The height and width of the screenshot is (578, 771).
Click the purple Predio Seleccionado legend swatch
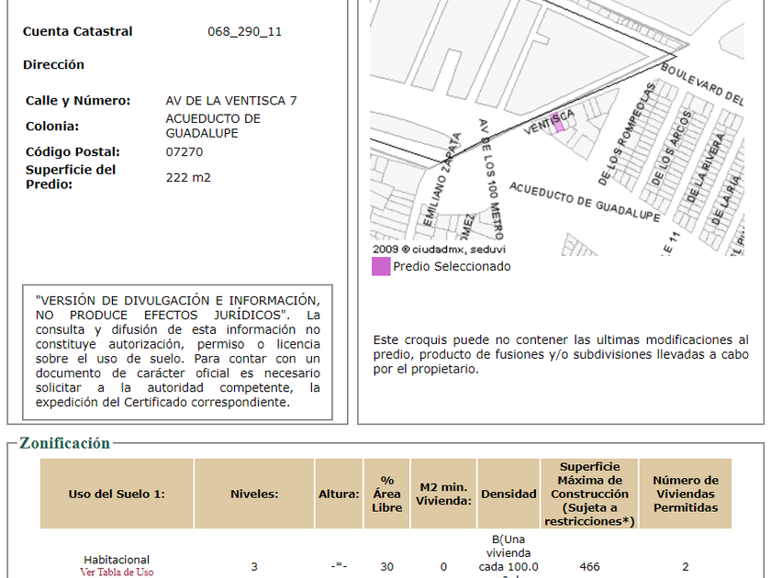[x=381, y=266]
